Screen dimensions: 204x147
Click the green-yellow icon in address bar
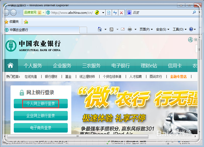click(97, 13)
